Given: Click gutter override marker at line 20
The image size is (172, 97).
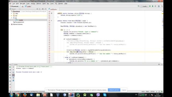Looking at the screenshot, I should [x=52, y=13].
